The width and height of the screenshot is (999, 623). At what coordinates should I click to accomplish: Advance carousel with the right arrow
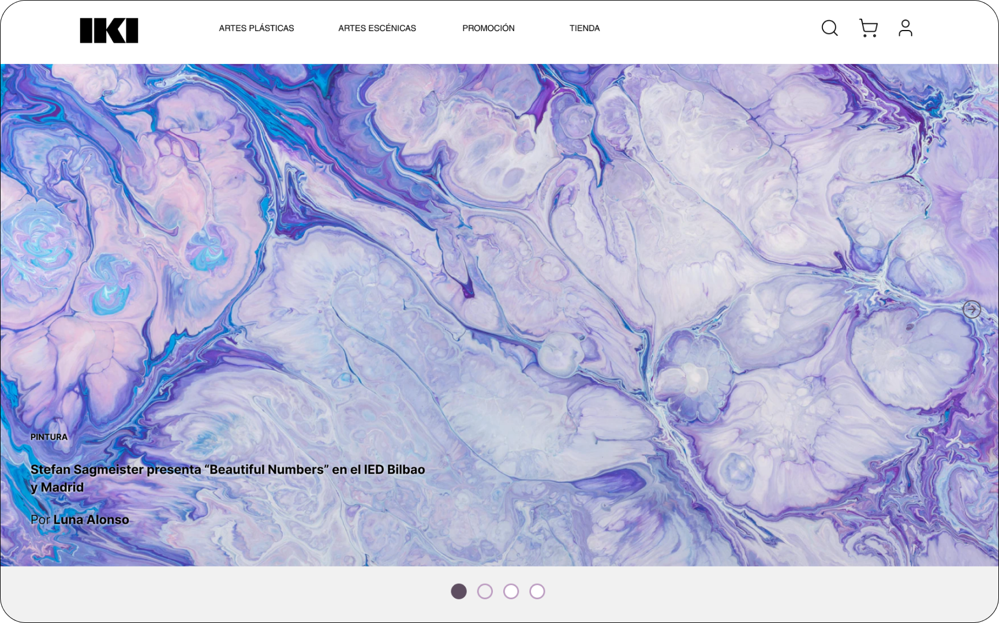[972, 310]
